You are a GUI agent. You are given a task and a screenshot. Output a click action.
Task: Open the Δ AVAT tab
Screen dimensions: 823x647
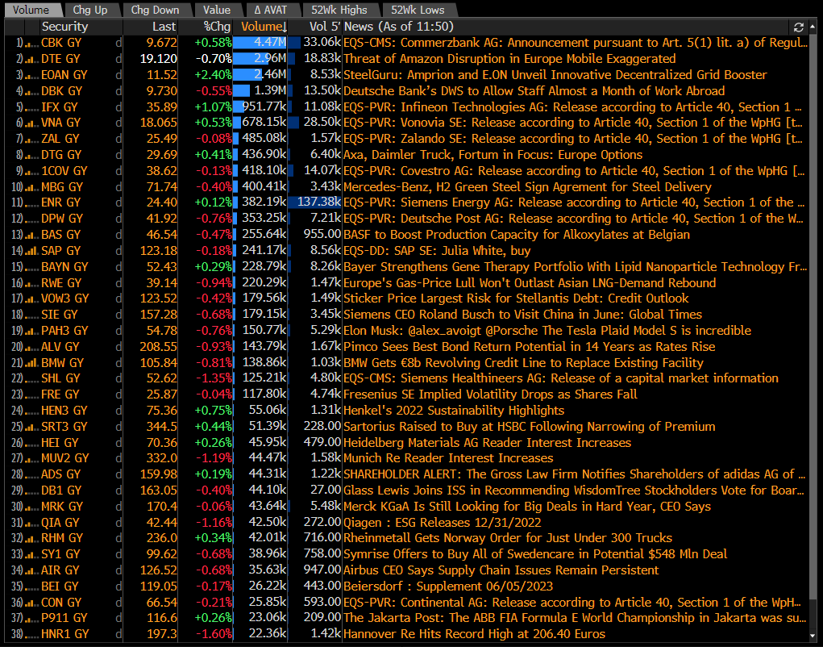270,10
